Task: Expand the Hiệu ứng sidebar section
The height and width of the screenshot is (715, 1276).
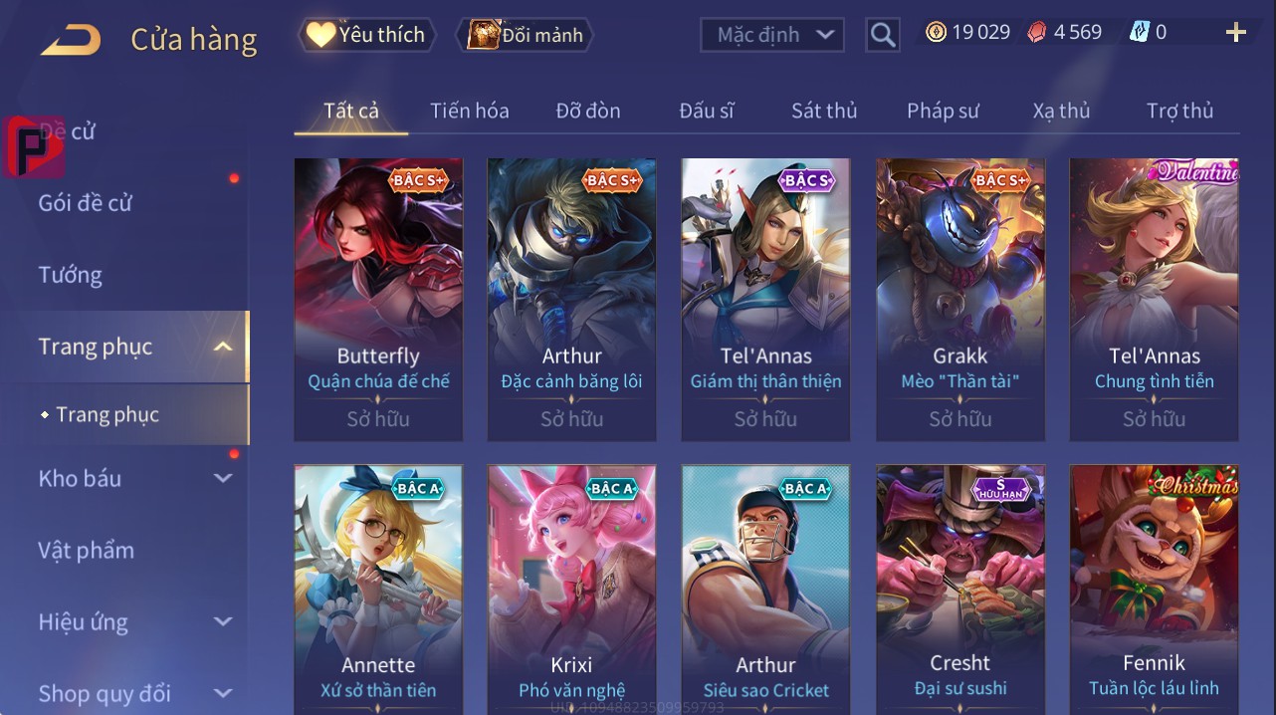Action: [x=223, y=621]
